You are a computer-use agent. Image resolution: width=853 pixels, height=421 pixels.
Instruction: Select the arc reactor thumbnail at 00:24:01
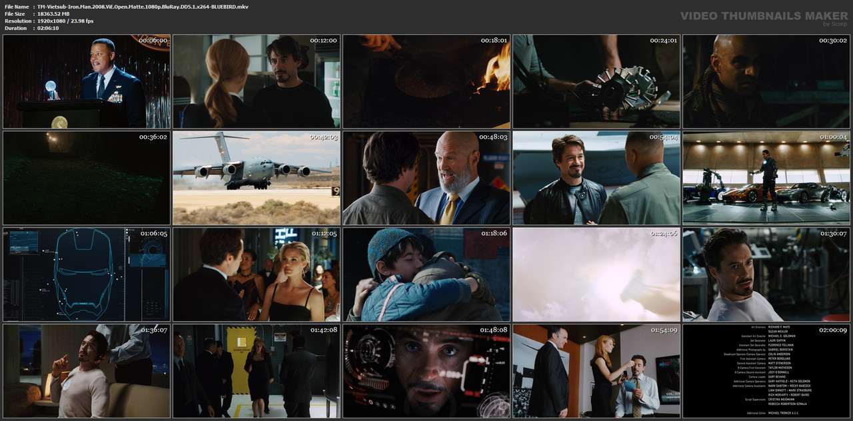coord(596,81)
